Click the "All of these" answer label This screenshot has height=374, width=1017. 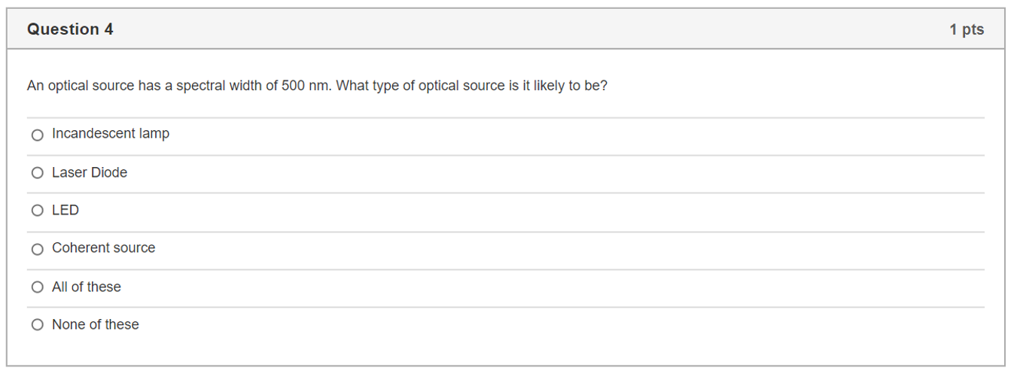[87, 287]
